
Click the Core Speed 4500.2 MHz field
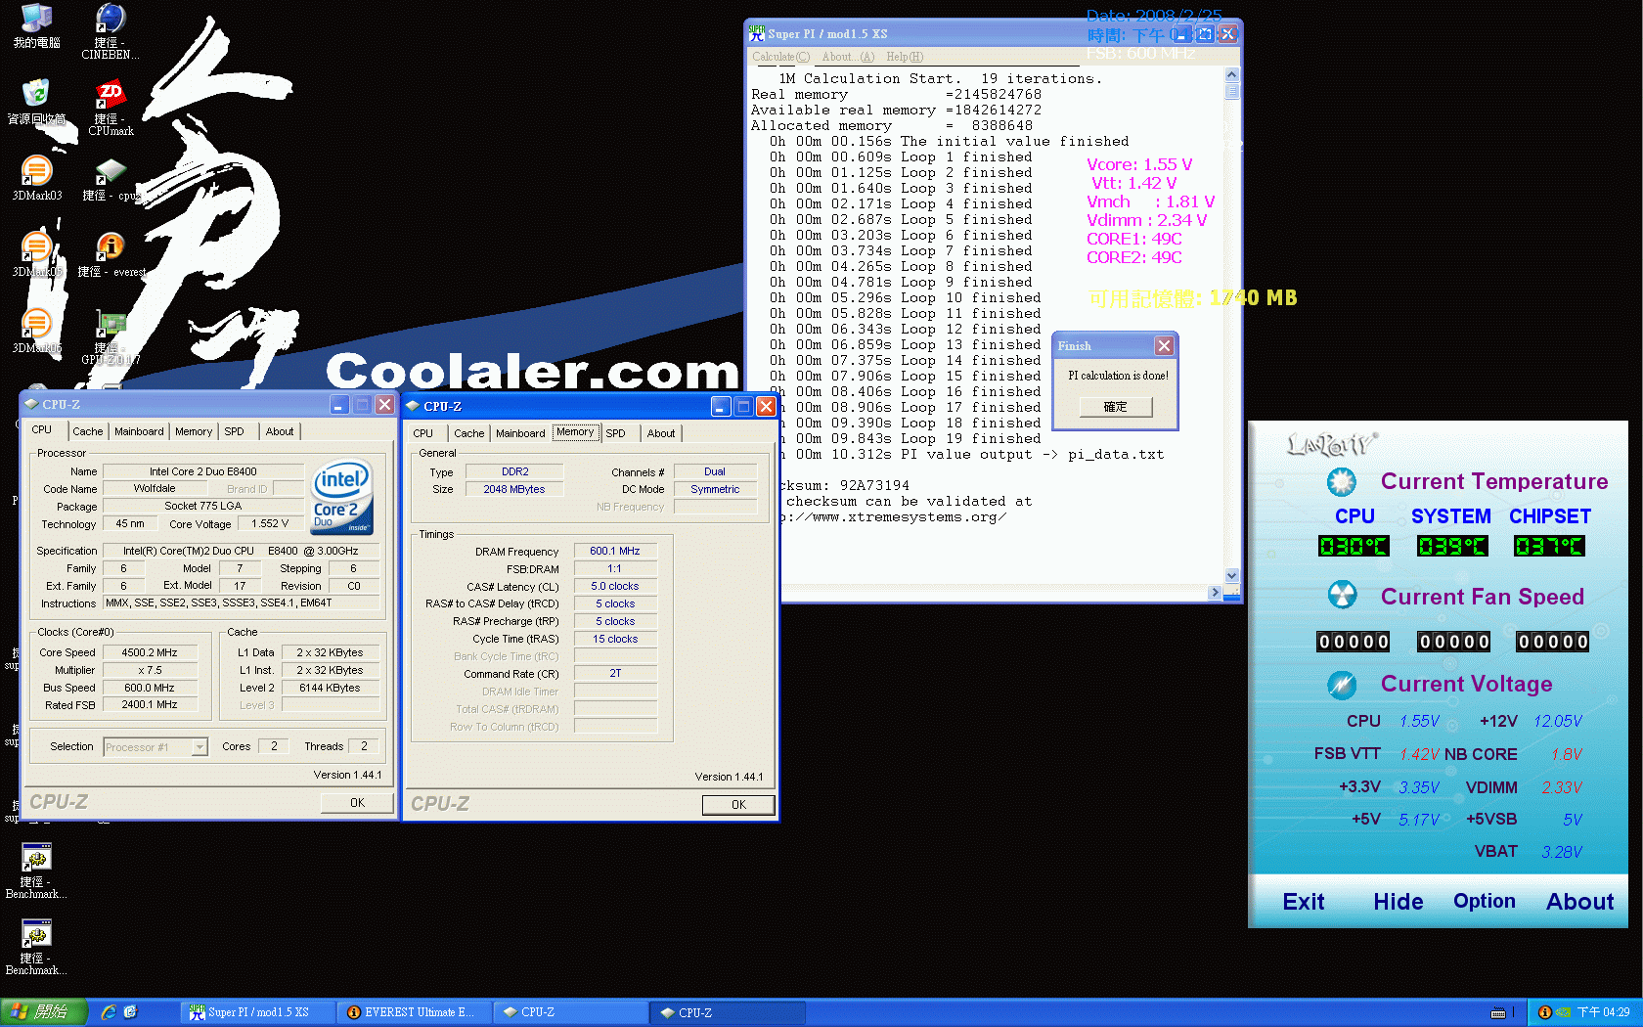[x=150, y=652]
